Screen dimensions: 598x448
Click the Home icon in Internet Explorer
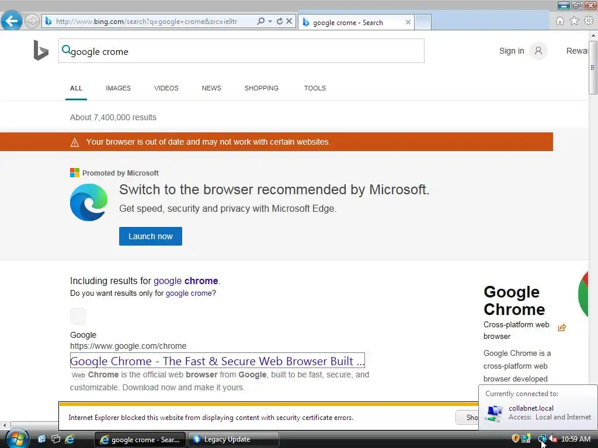coord(560,21)
